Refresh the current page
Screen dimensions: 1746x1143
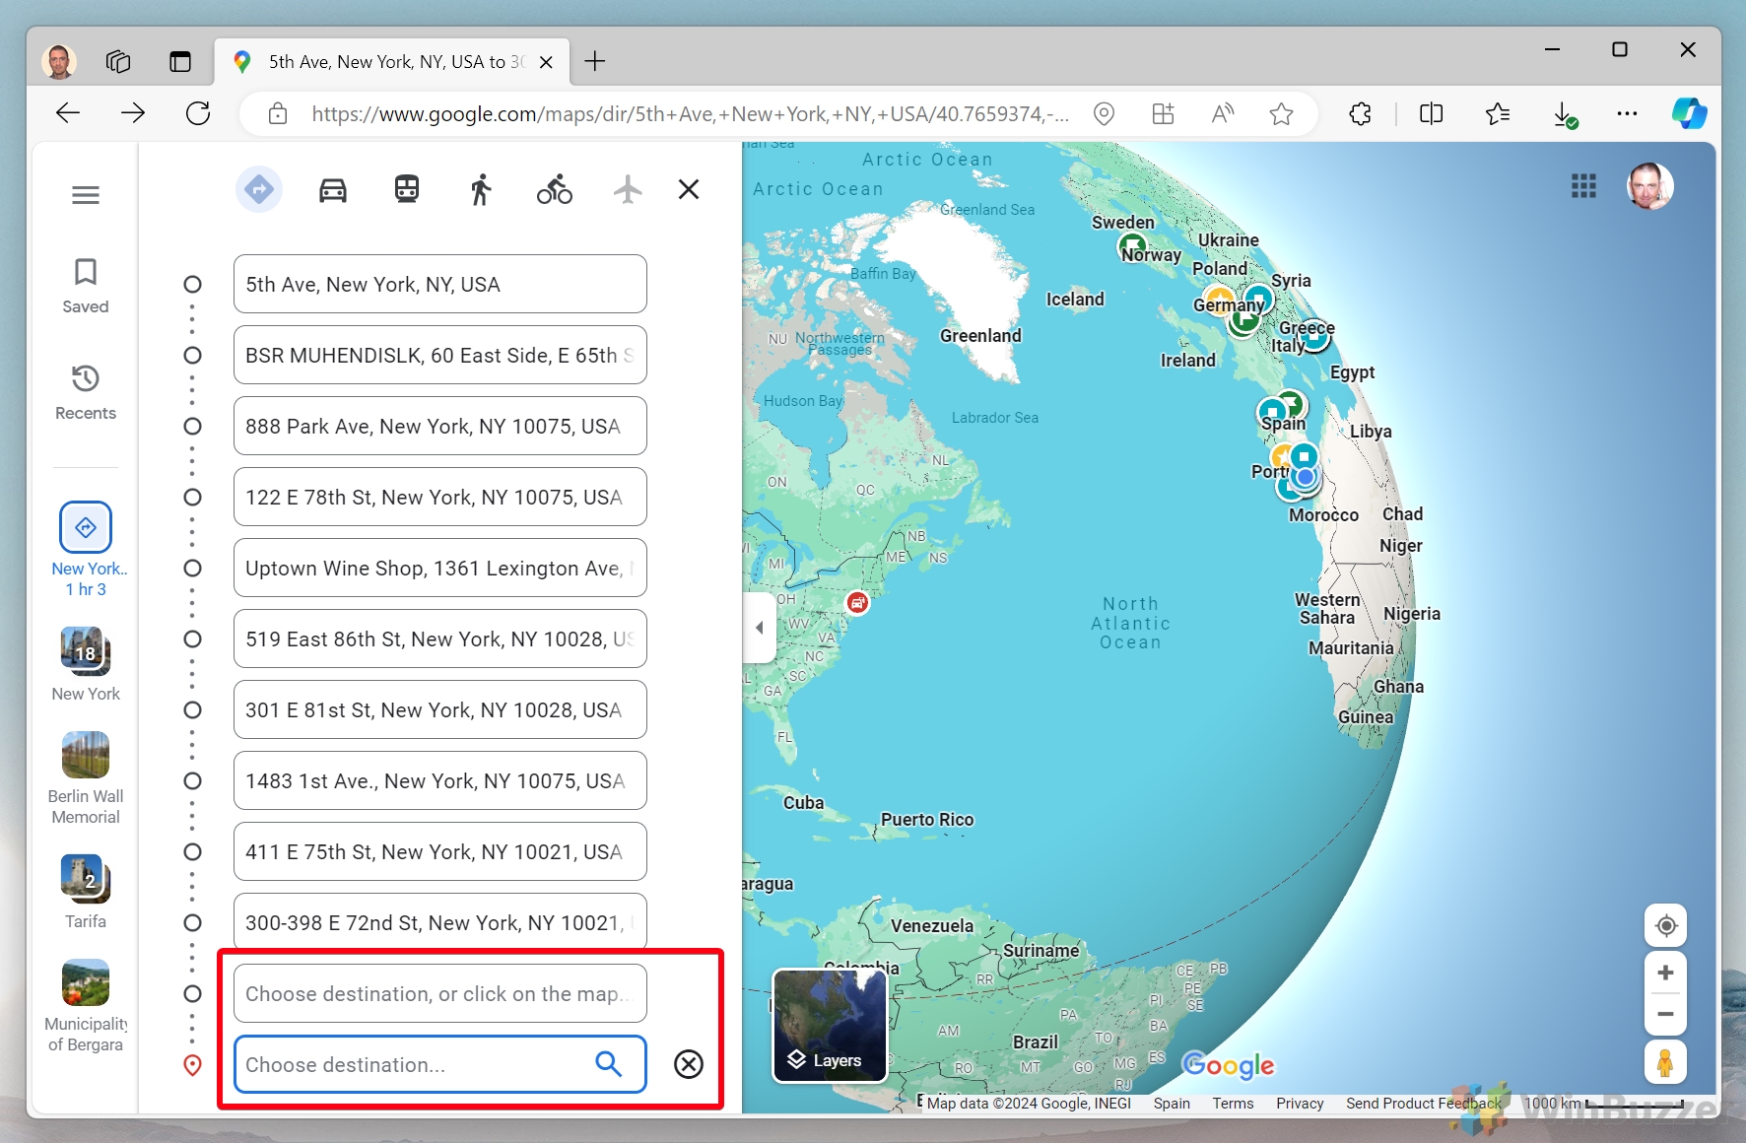coord(198,113)
